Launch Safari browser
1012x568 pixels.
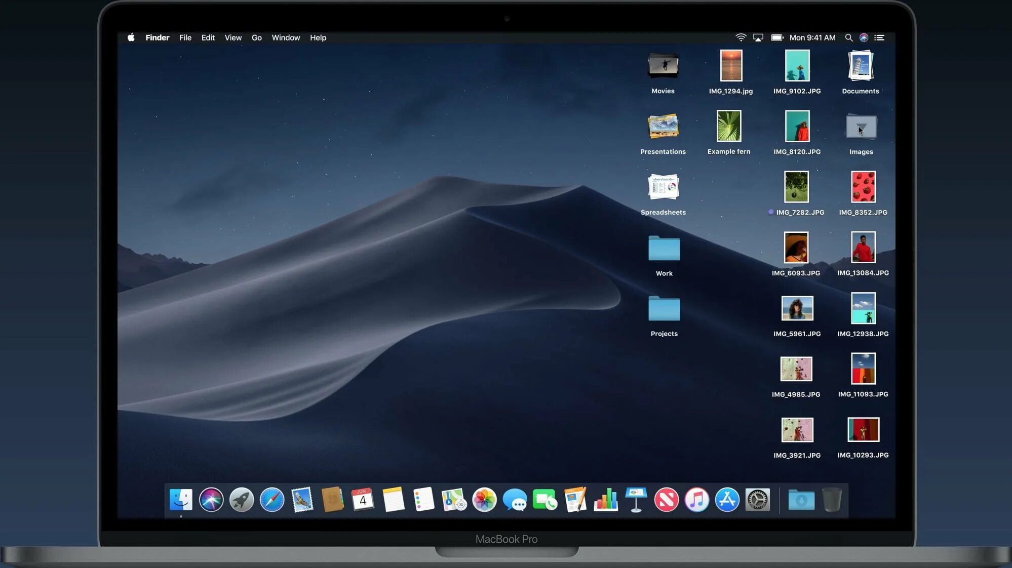pos(272,500)
